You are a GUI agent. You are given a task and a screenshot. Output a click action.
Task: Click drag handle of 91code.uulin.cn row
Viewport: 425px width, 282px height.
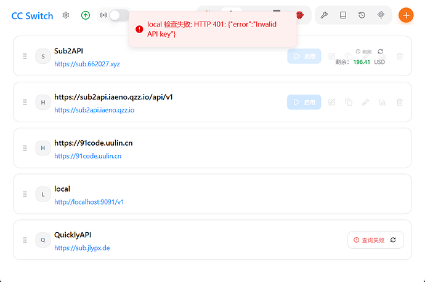click(x=25, y=148)
